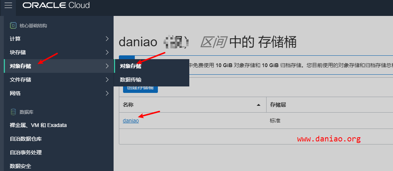Expand the 网络 submenu chevron
The height and width of the screenshot is (171, 393).
click(x=107, y=93)
